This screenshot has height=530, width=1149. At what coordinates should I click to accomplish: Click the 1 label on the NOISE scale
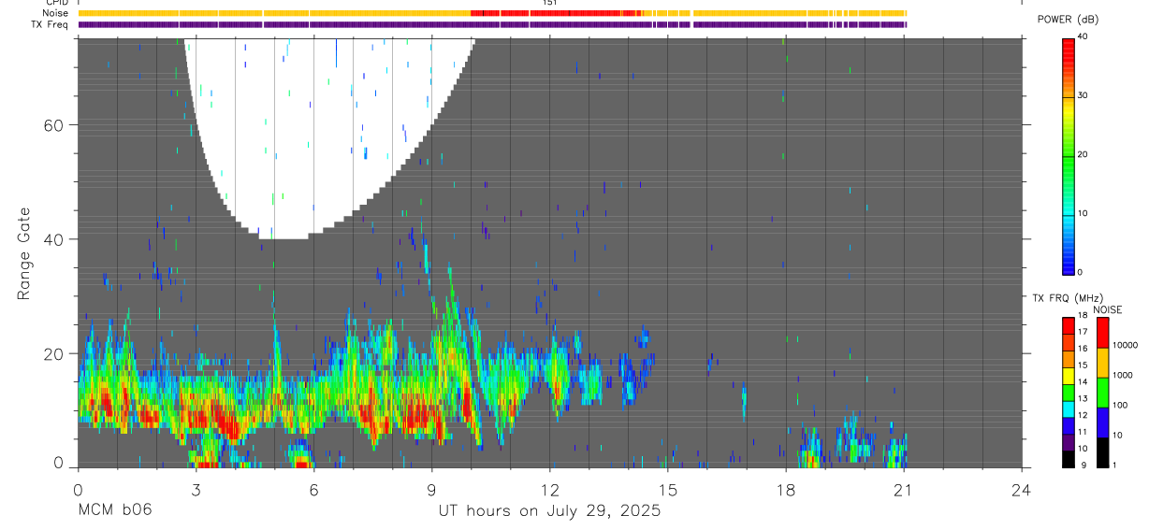tap(1114, 466)
